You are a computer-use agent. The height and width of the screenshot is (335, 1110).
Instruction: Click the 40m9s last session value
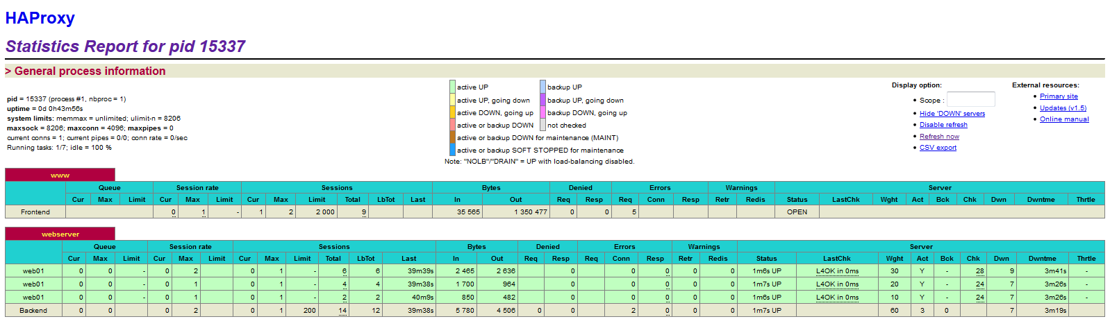(x=423, y=298)
